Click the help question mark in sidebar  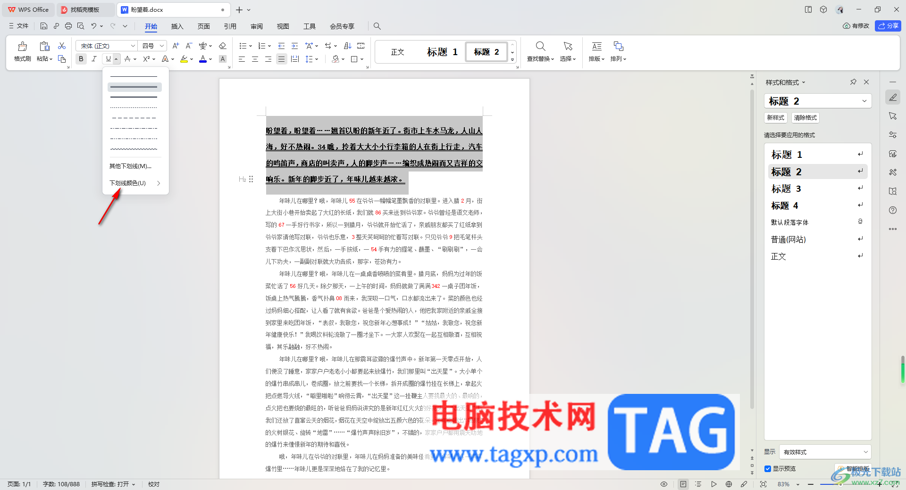[893, 210]
